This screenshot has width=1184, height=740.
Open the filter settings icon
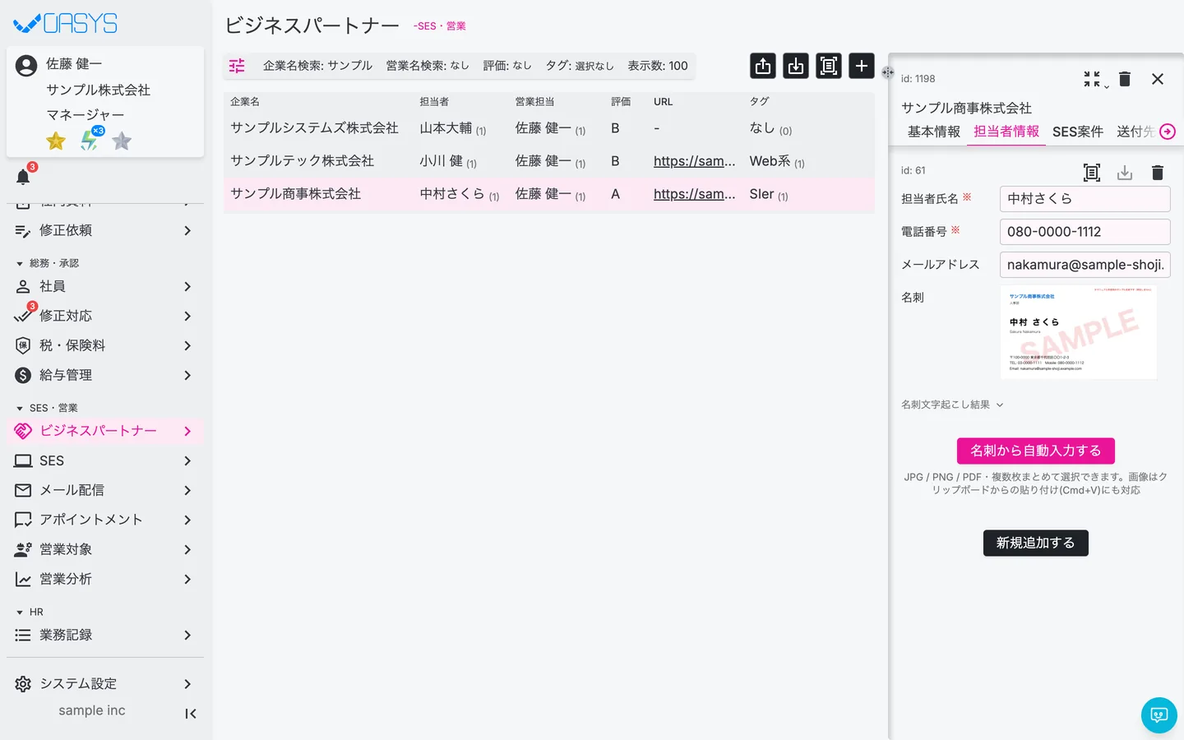tap(237, 66)
